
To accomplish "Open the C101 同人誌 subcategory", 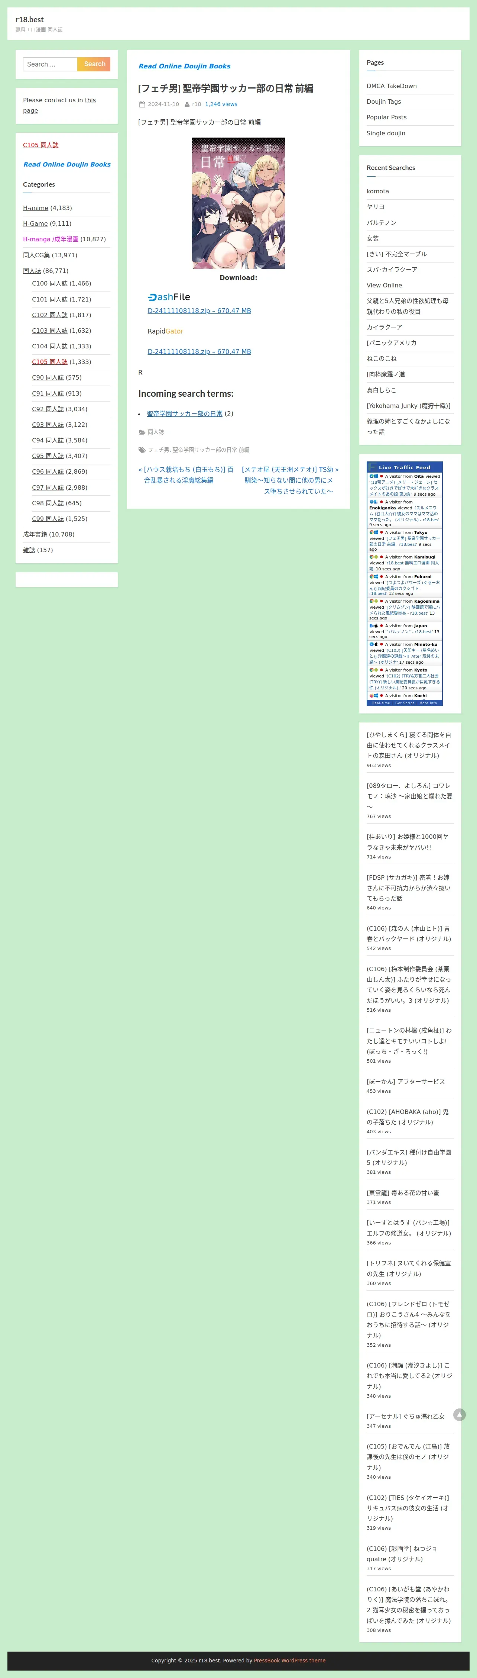I will click(49, 299).
